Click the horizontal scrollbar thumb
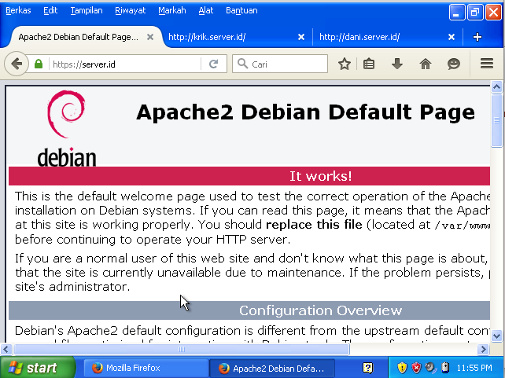The image size is (505, 378). pyautogui.click(x=182, y=349)
